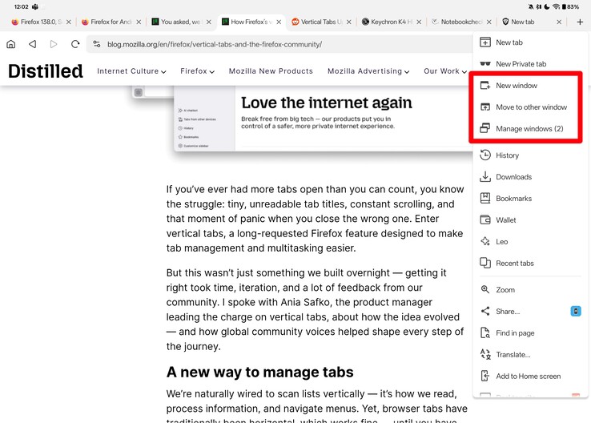This screenshot has width=591, height=423.
Task: Close the 'Vertical Tabs' tab
Action: [348, 22]
